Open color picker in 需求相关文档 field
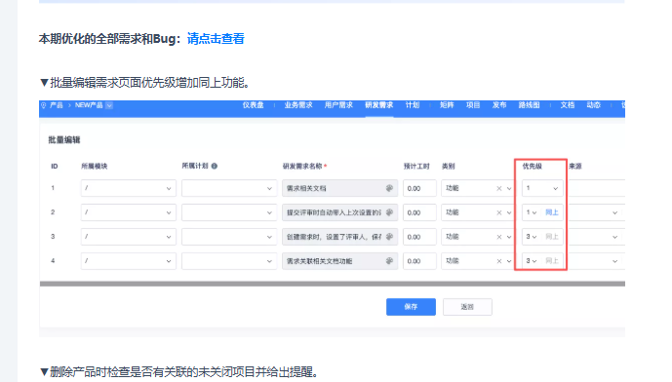This screenshot has width=672, height=382. [389, 188]
